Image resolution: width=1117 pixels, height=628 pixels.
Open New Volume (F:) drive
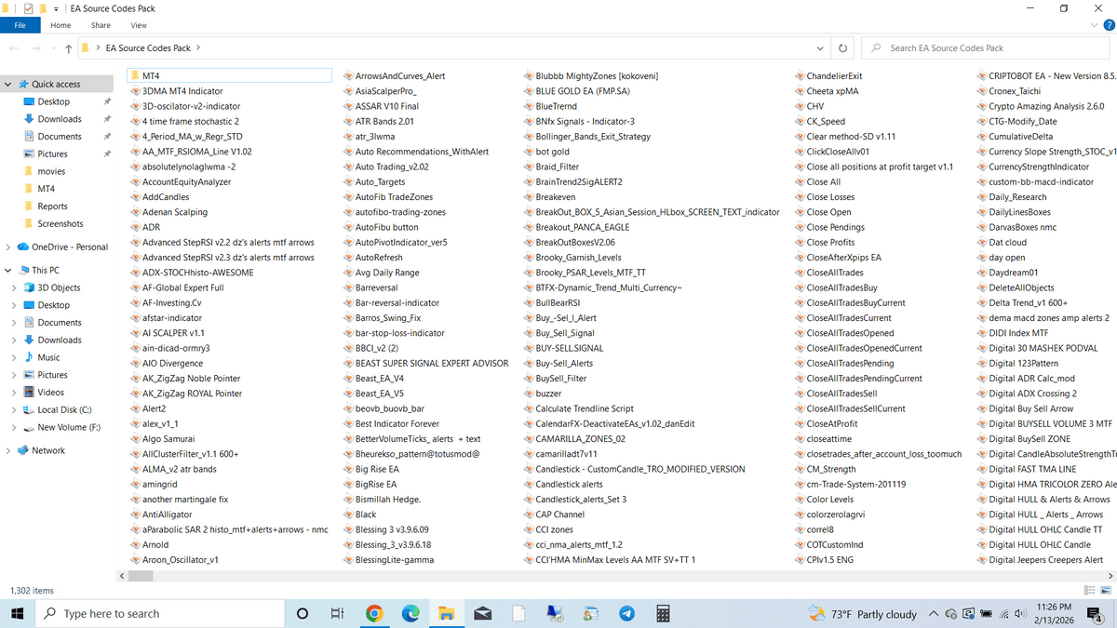coord(69,427)
